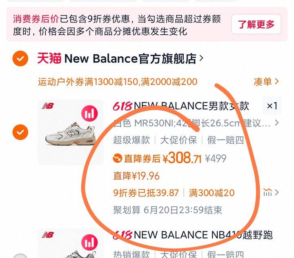Tap the 天猫 Tmall logo
Viewport: 294px width, 258px height.
49,58
